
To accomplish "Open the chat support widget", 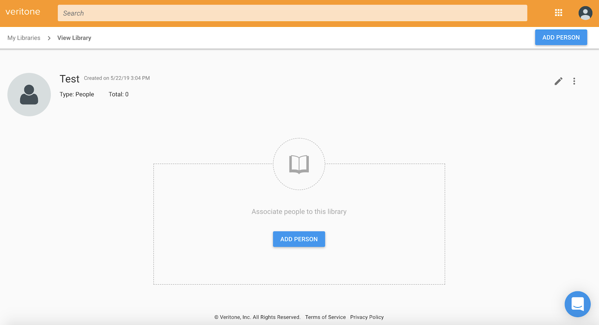I will coord(578,304).
